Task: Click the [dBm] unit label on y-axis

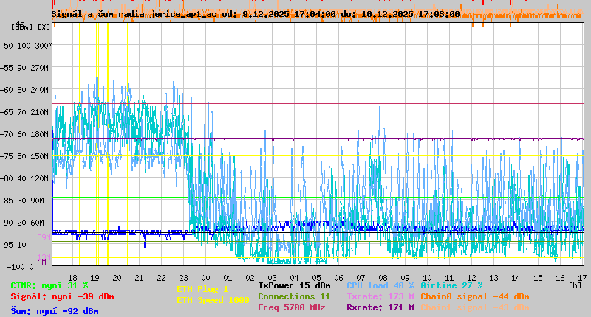Action: click(x=21, y=27)
